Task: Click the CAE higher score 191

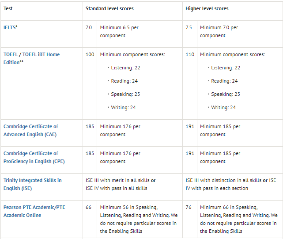Action: click(190, 126)
